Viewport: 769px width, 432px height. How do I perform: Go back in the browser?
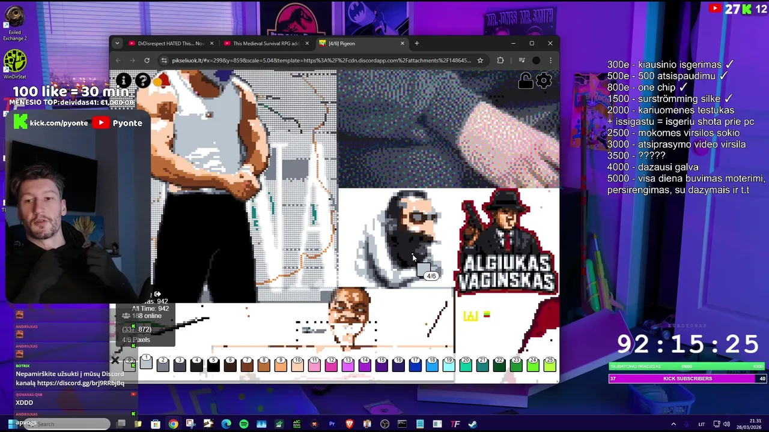118,60
